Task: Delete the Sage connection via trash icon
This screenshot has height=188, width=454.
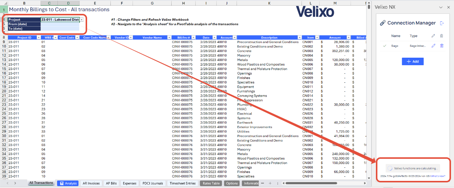Action: tap(442, 46)
